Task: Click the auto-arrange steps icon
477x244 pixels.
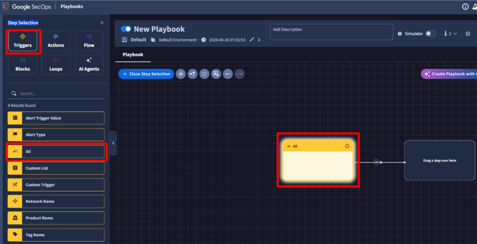Action: (x=192, y=74)
